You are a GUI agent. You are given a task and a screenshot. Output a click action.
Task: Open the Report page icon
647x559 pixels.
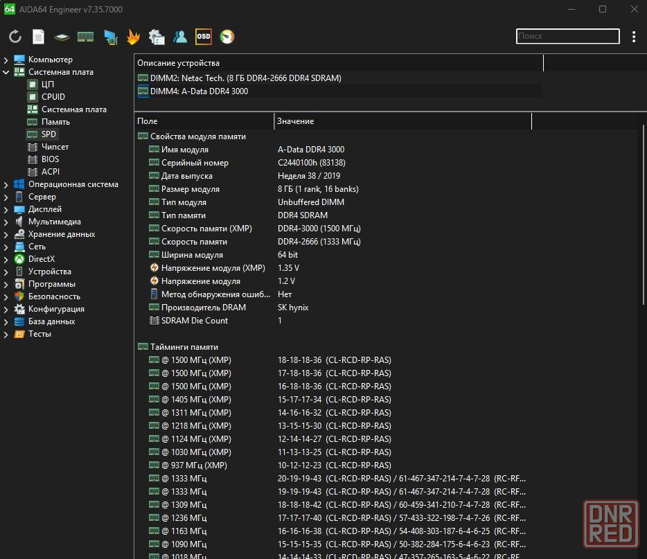click(x=39, y=37)
